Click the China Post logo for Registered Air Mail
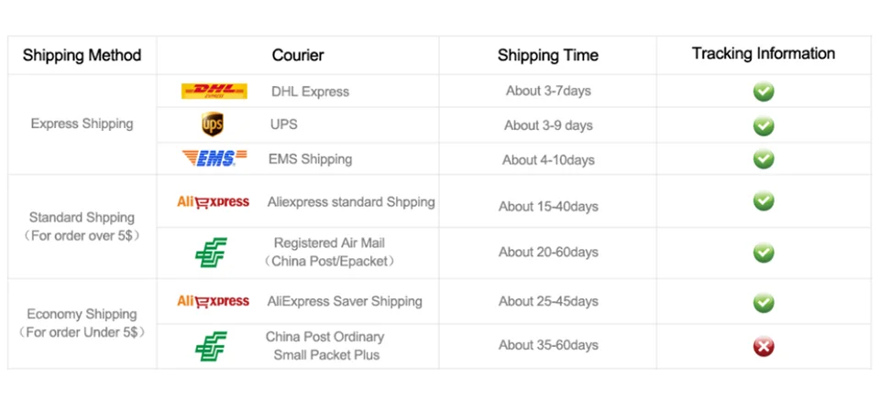880x410 pixels. coord(211,253)
